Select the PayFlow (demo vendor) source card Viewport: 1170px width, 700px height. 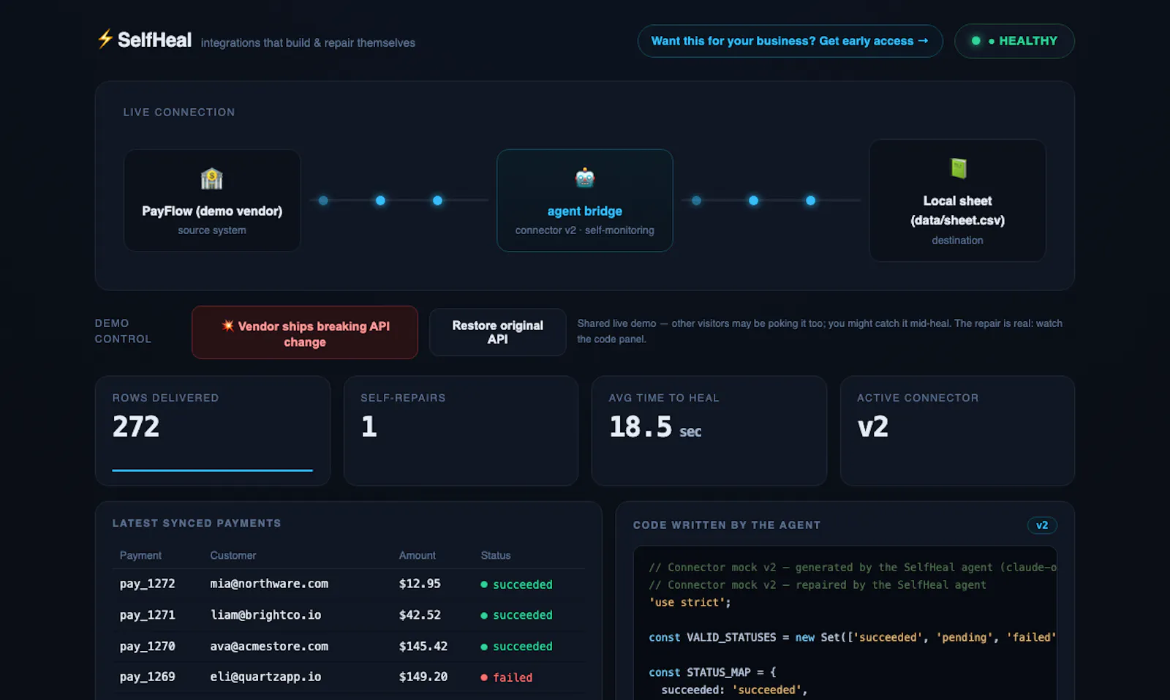tap(212, 200)
